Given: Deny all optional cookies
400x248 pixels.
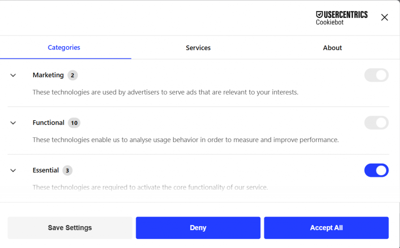Looking at the screenshot, I should click(x=198, y=228).
